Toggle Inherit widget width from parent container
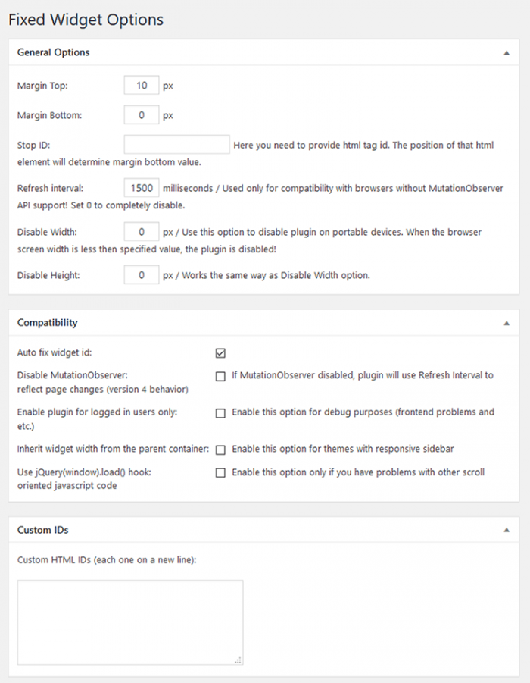 pos(220,450)
